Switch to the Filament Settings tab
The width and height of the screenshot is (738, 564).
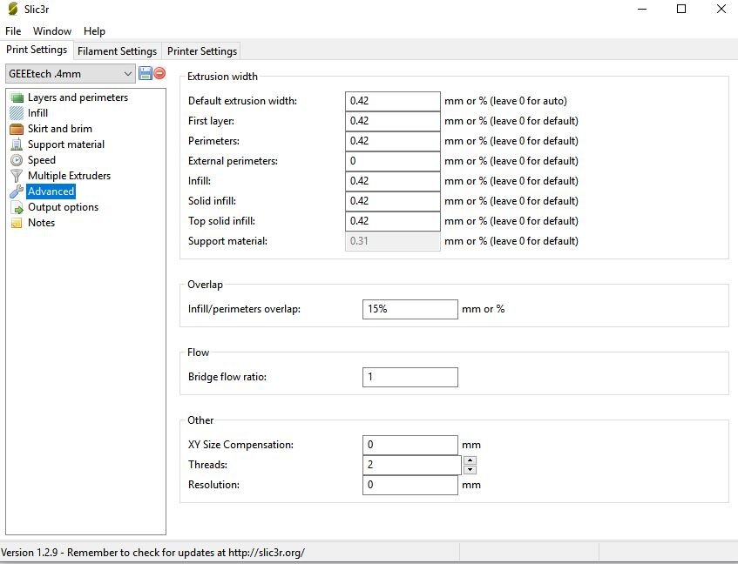pyautogui.click(x=117, y=50)
